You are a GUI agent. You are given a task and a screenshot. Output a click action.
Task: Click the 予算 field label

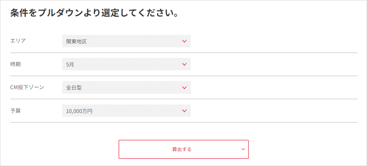15,111
